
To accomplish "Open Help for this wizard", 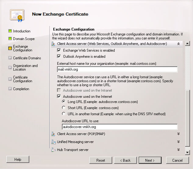I will [18, 160].
